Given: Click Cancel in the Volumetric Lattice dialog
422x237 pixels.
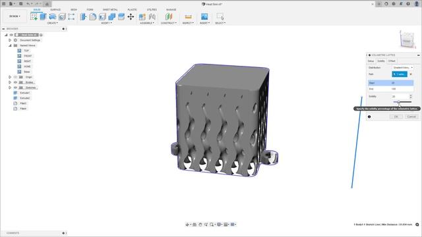Looking at the screenshot, I should click(411, 117).
